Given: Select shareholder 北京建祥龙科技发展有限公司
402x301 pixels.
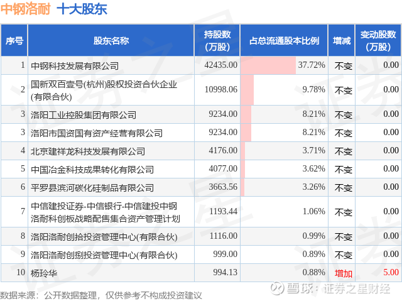Looking at the screenshot, I should pos(88,151).
